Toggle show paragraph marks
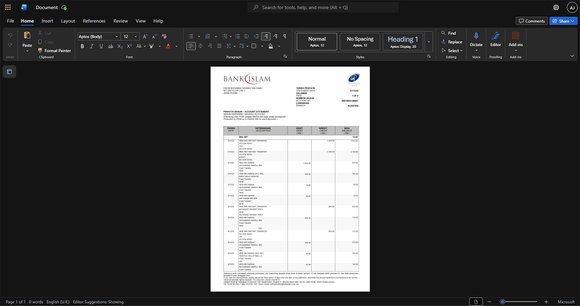The height and width of the screenshot is (306, 580). click(x=284, y=36)
